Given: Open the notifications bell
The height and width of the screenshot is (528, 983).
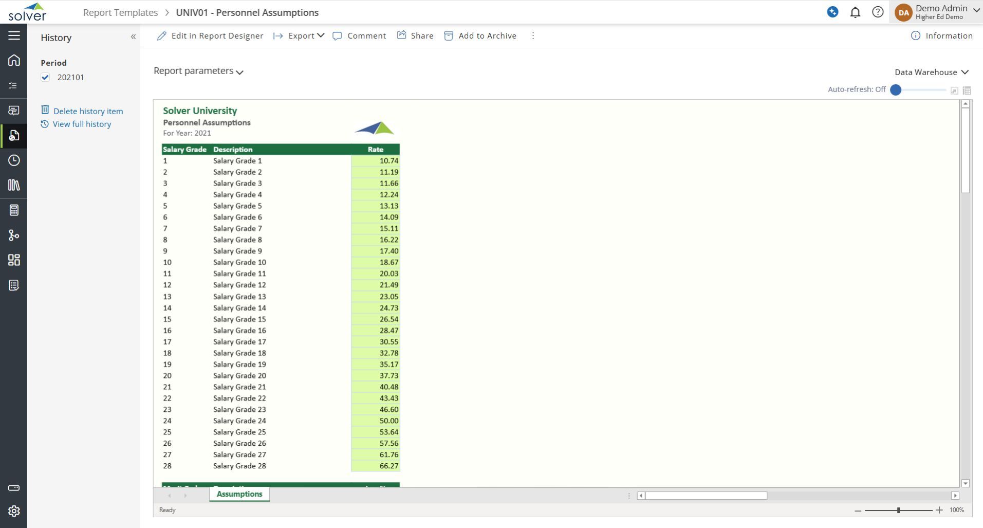Looking at the screenshot, I should pos(855,12).
